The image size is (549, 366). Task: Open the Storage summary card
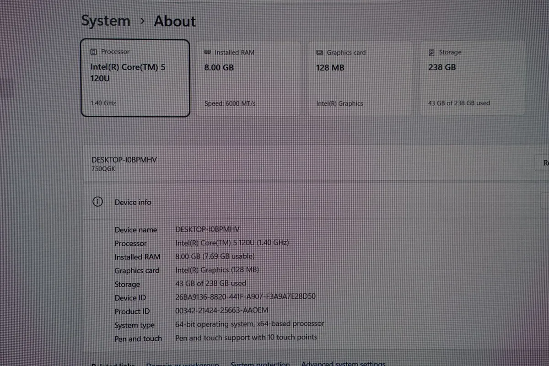[472, 78]
